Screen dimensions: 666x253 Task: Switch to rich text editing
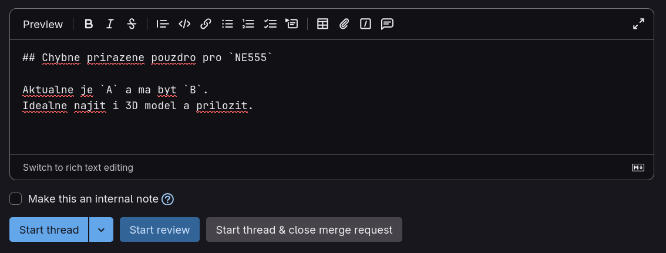tap(78, 168)
